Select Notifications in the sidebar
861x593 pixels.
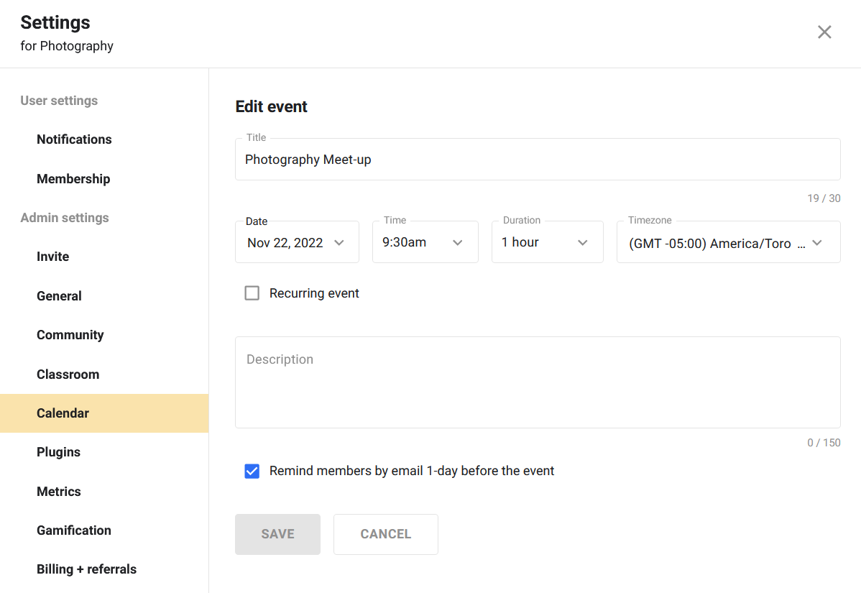tap(74, 139)
